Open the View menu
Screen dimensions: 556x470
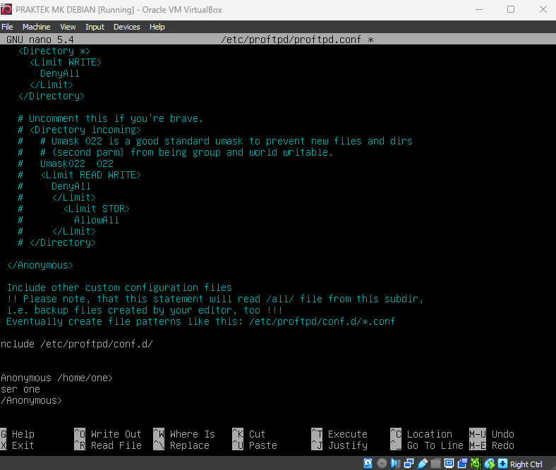click(68, 27)
